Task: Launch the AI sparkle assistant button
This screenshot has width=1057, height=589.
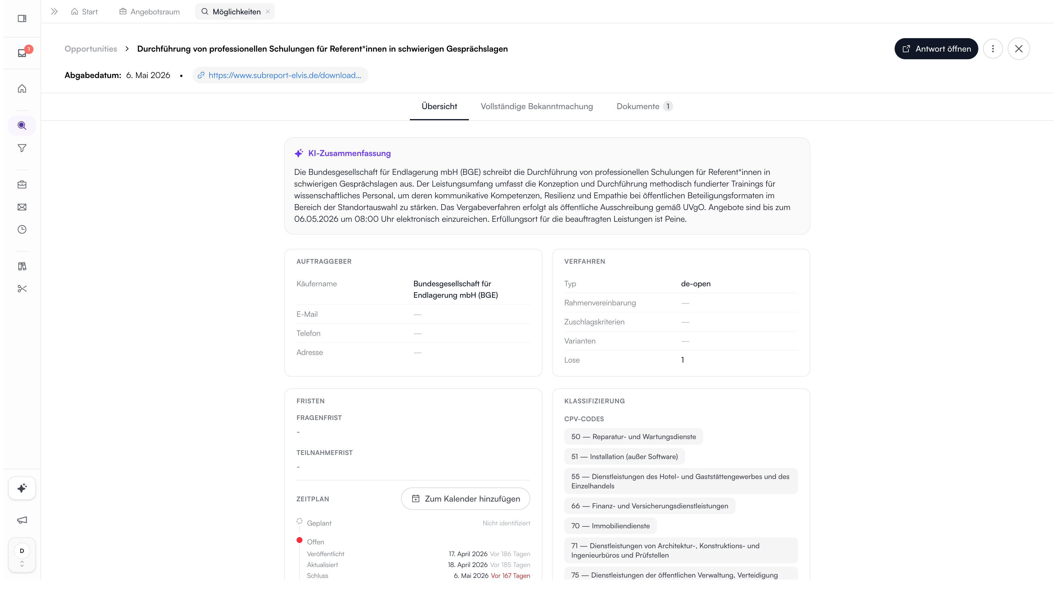Action: [x=22, y=488]
